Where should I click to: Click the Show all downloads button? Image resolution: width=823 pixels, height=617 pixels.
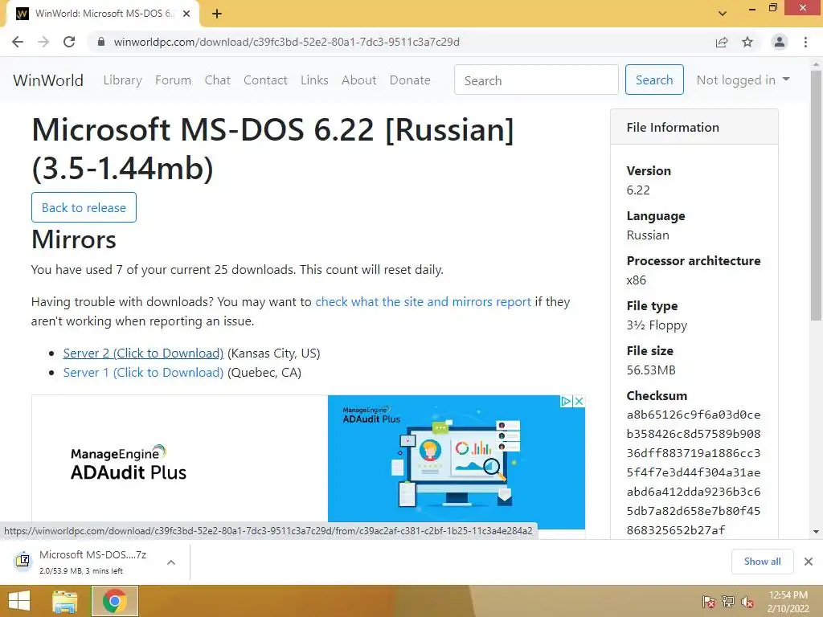coord(762,562)
